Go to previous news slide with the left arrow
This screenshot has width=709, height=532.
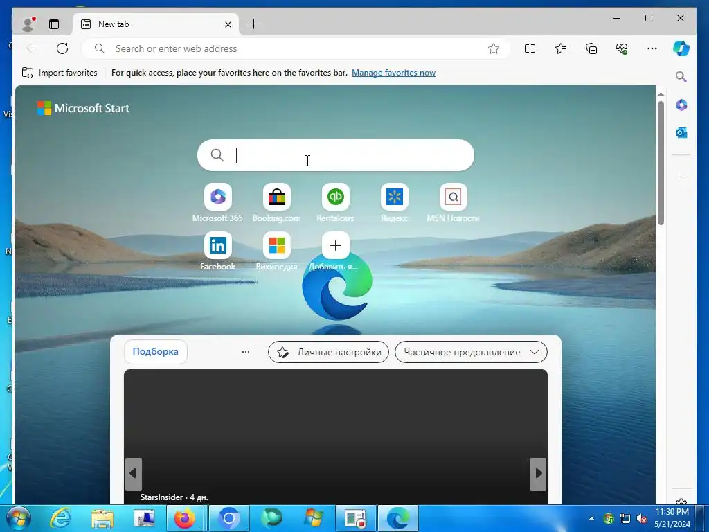[134, 474]
